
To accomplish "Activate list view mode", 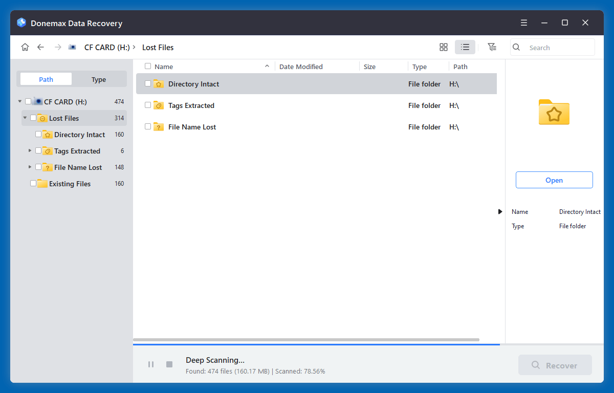I will [465, 47].
